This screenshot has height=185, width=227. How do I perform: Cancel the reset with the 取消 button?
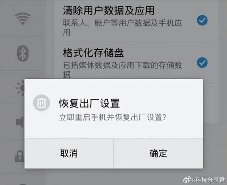69,153
